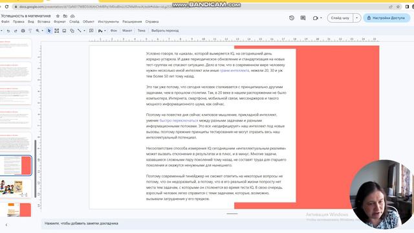Activate the Select arrow cursor tool
The image size is (414, 233).
[x=49, y=31]
